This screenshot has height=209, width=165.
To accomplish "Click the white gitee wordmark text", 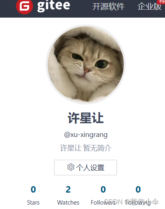I will [54, 6].
